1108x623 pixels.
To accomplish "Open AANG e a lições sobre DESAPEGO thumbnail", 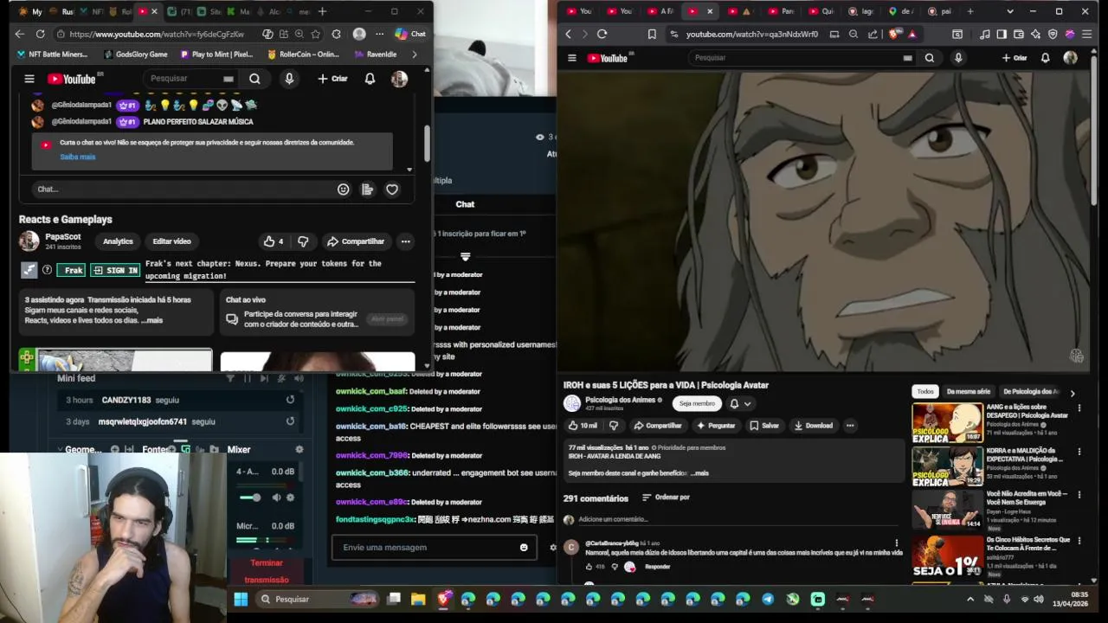I will click(947, 422).
